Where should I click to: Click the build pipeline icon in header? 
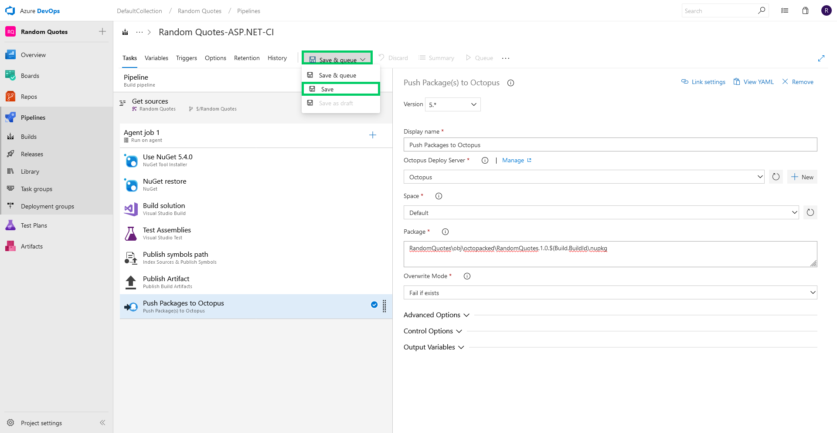coord(125,32)
